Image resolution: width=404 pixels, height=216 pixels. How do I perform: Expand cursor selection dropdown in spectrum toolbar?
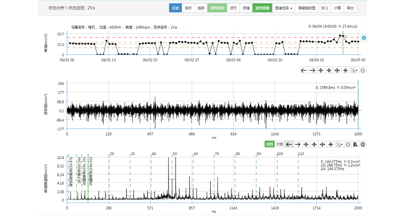(x=340, y=144)
